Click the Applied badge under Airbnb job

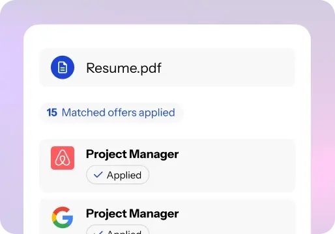click(117, 175)
